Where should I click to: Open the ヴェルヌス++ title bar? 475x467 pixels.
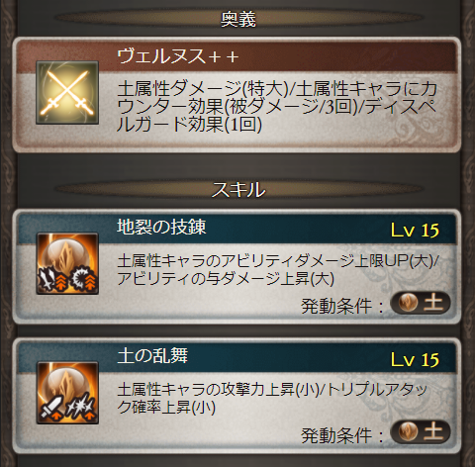[237, 56]
